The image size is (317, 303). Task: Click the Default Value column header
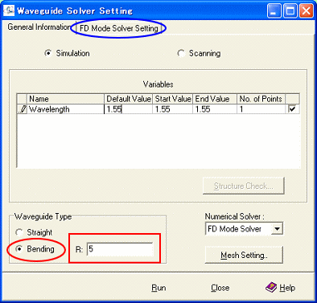point(128,99)
